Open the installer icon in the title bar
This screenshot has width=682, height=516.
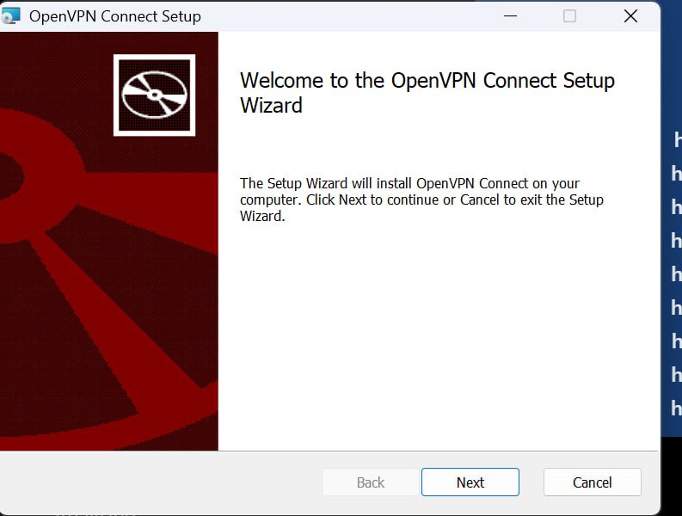tap(11, 16)
